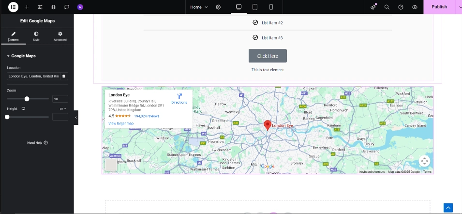Image resolution: width=462 pixels, height=214 pixels.
Task: Click the Click Here button
Action: [268, 56]
